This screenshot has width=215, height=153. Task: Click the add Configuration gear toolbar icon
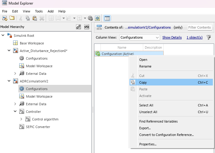coord(90,18)
